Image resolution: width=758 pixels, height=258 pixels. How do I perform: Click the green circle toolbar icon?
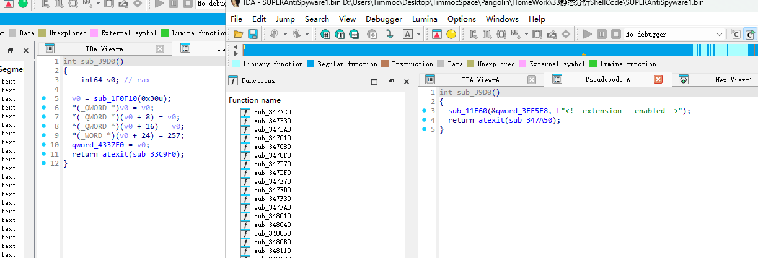(22, 3)
